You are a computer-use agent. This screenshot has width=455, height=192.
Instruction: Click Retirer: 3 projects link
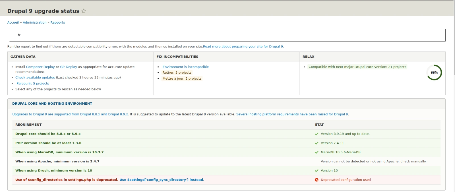tap(177, 73)
